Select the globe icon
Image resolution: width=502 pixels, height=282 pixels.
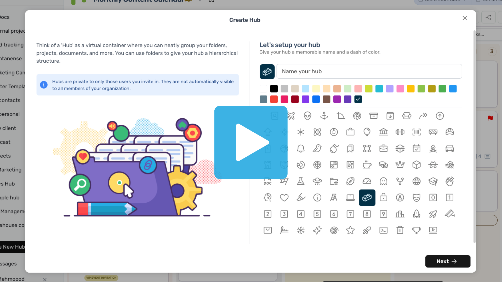pos(416,181)
